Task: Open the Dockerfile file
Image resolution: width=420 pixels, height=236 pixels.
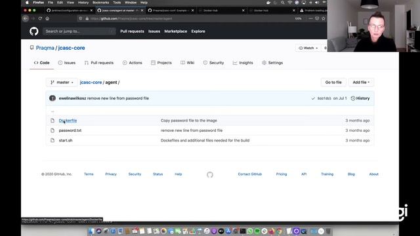Action: tap(68, 121)
